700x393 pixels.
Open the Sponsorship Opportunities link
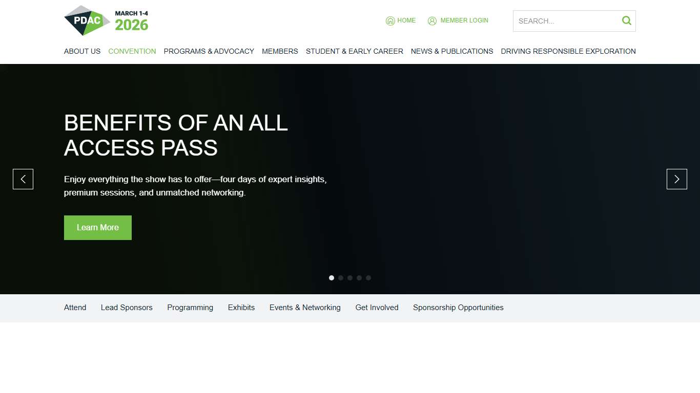pyautogui.click(x=458, y=308)
